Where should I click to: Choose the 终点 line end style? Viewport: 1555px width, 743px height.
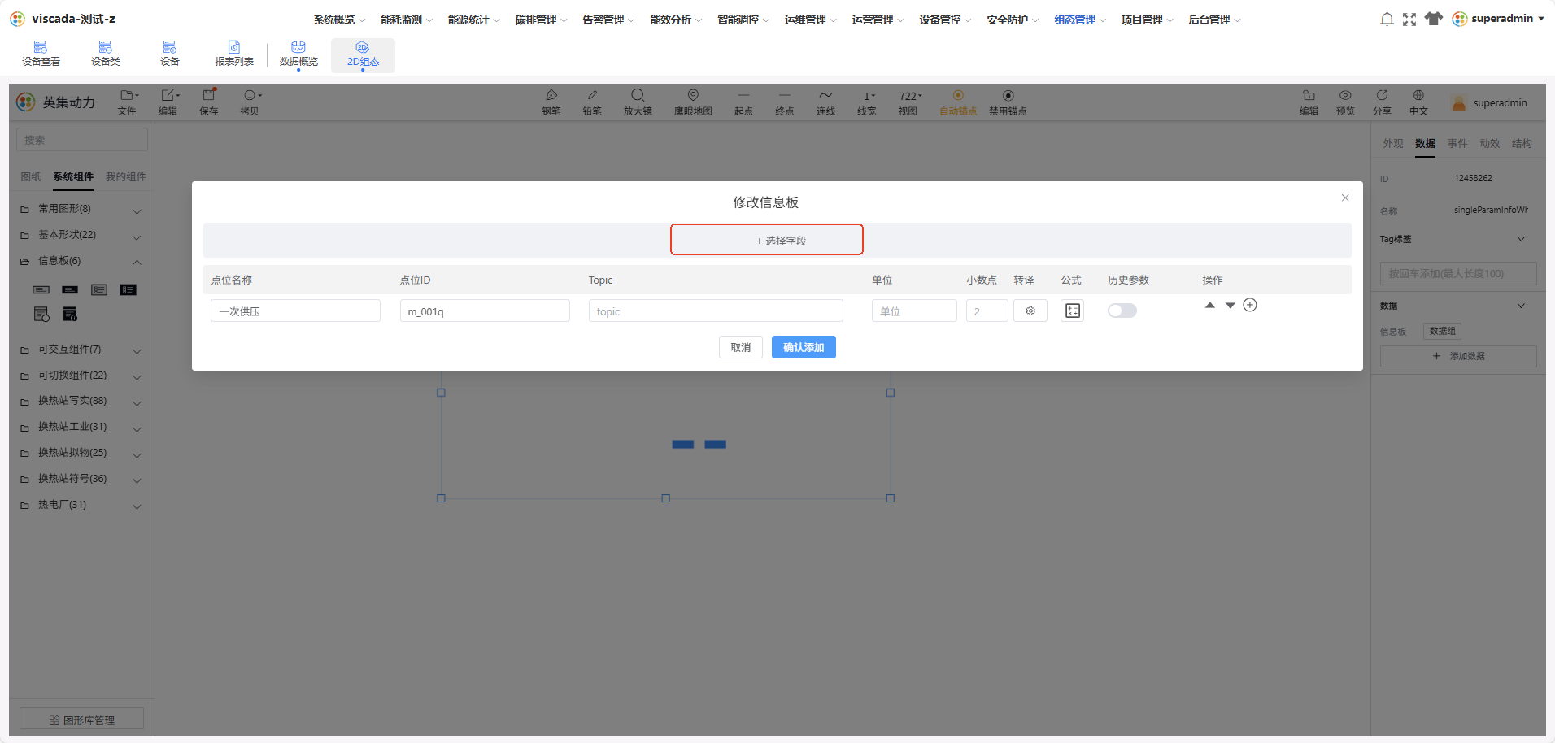pyautogui.click(x=784, y=102)
